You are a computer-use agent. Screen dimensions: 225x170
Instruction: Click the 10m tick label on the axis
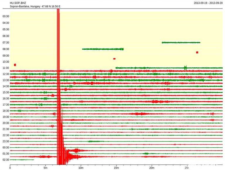81,168
